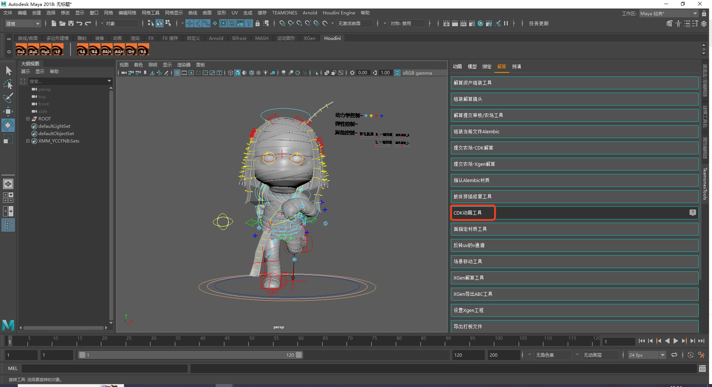This screenshot has width=712, height=387.
Task: Expand the ROOT node in the outliner
Action: click(28, 119)
